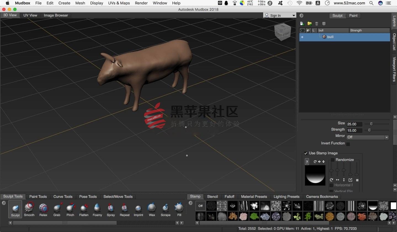Choose the Foamy tool
The image size is (397, 232).
97,209
